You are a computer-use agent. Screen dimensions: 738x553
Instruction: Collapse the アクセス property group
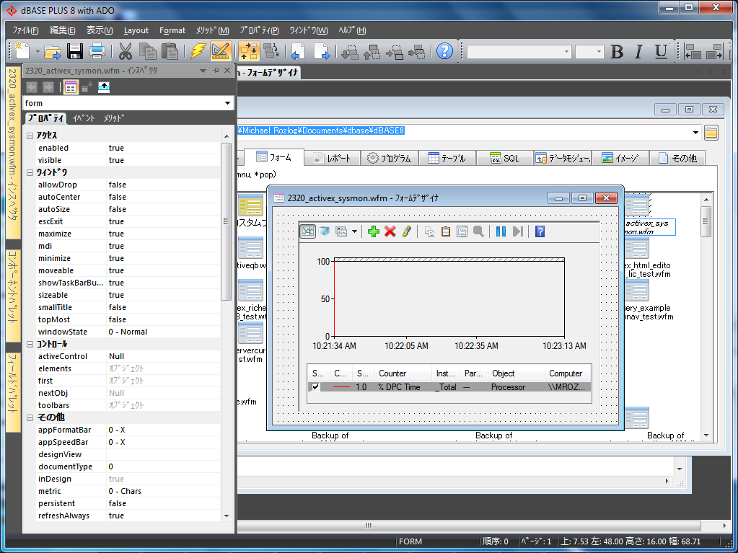[x=30, y=136]
